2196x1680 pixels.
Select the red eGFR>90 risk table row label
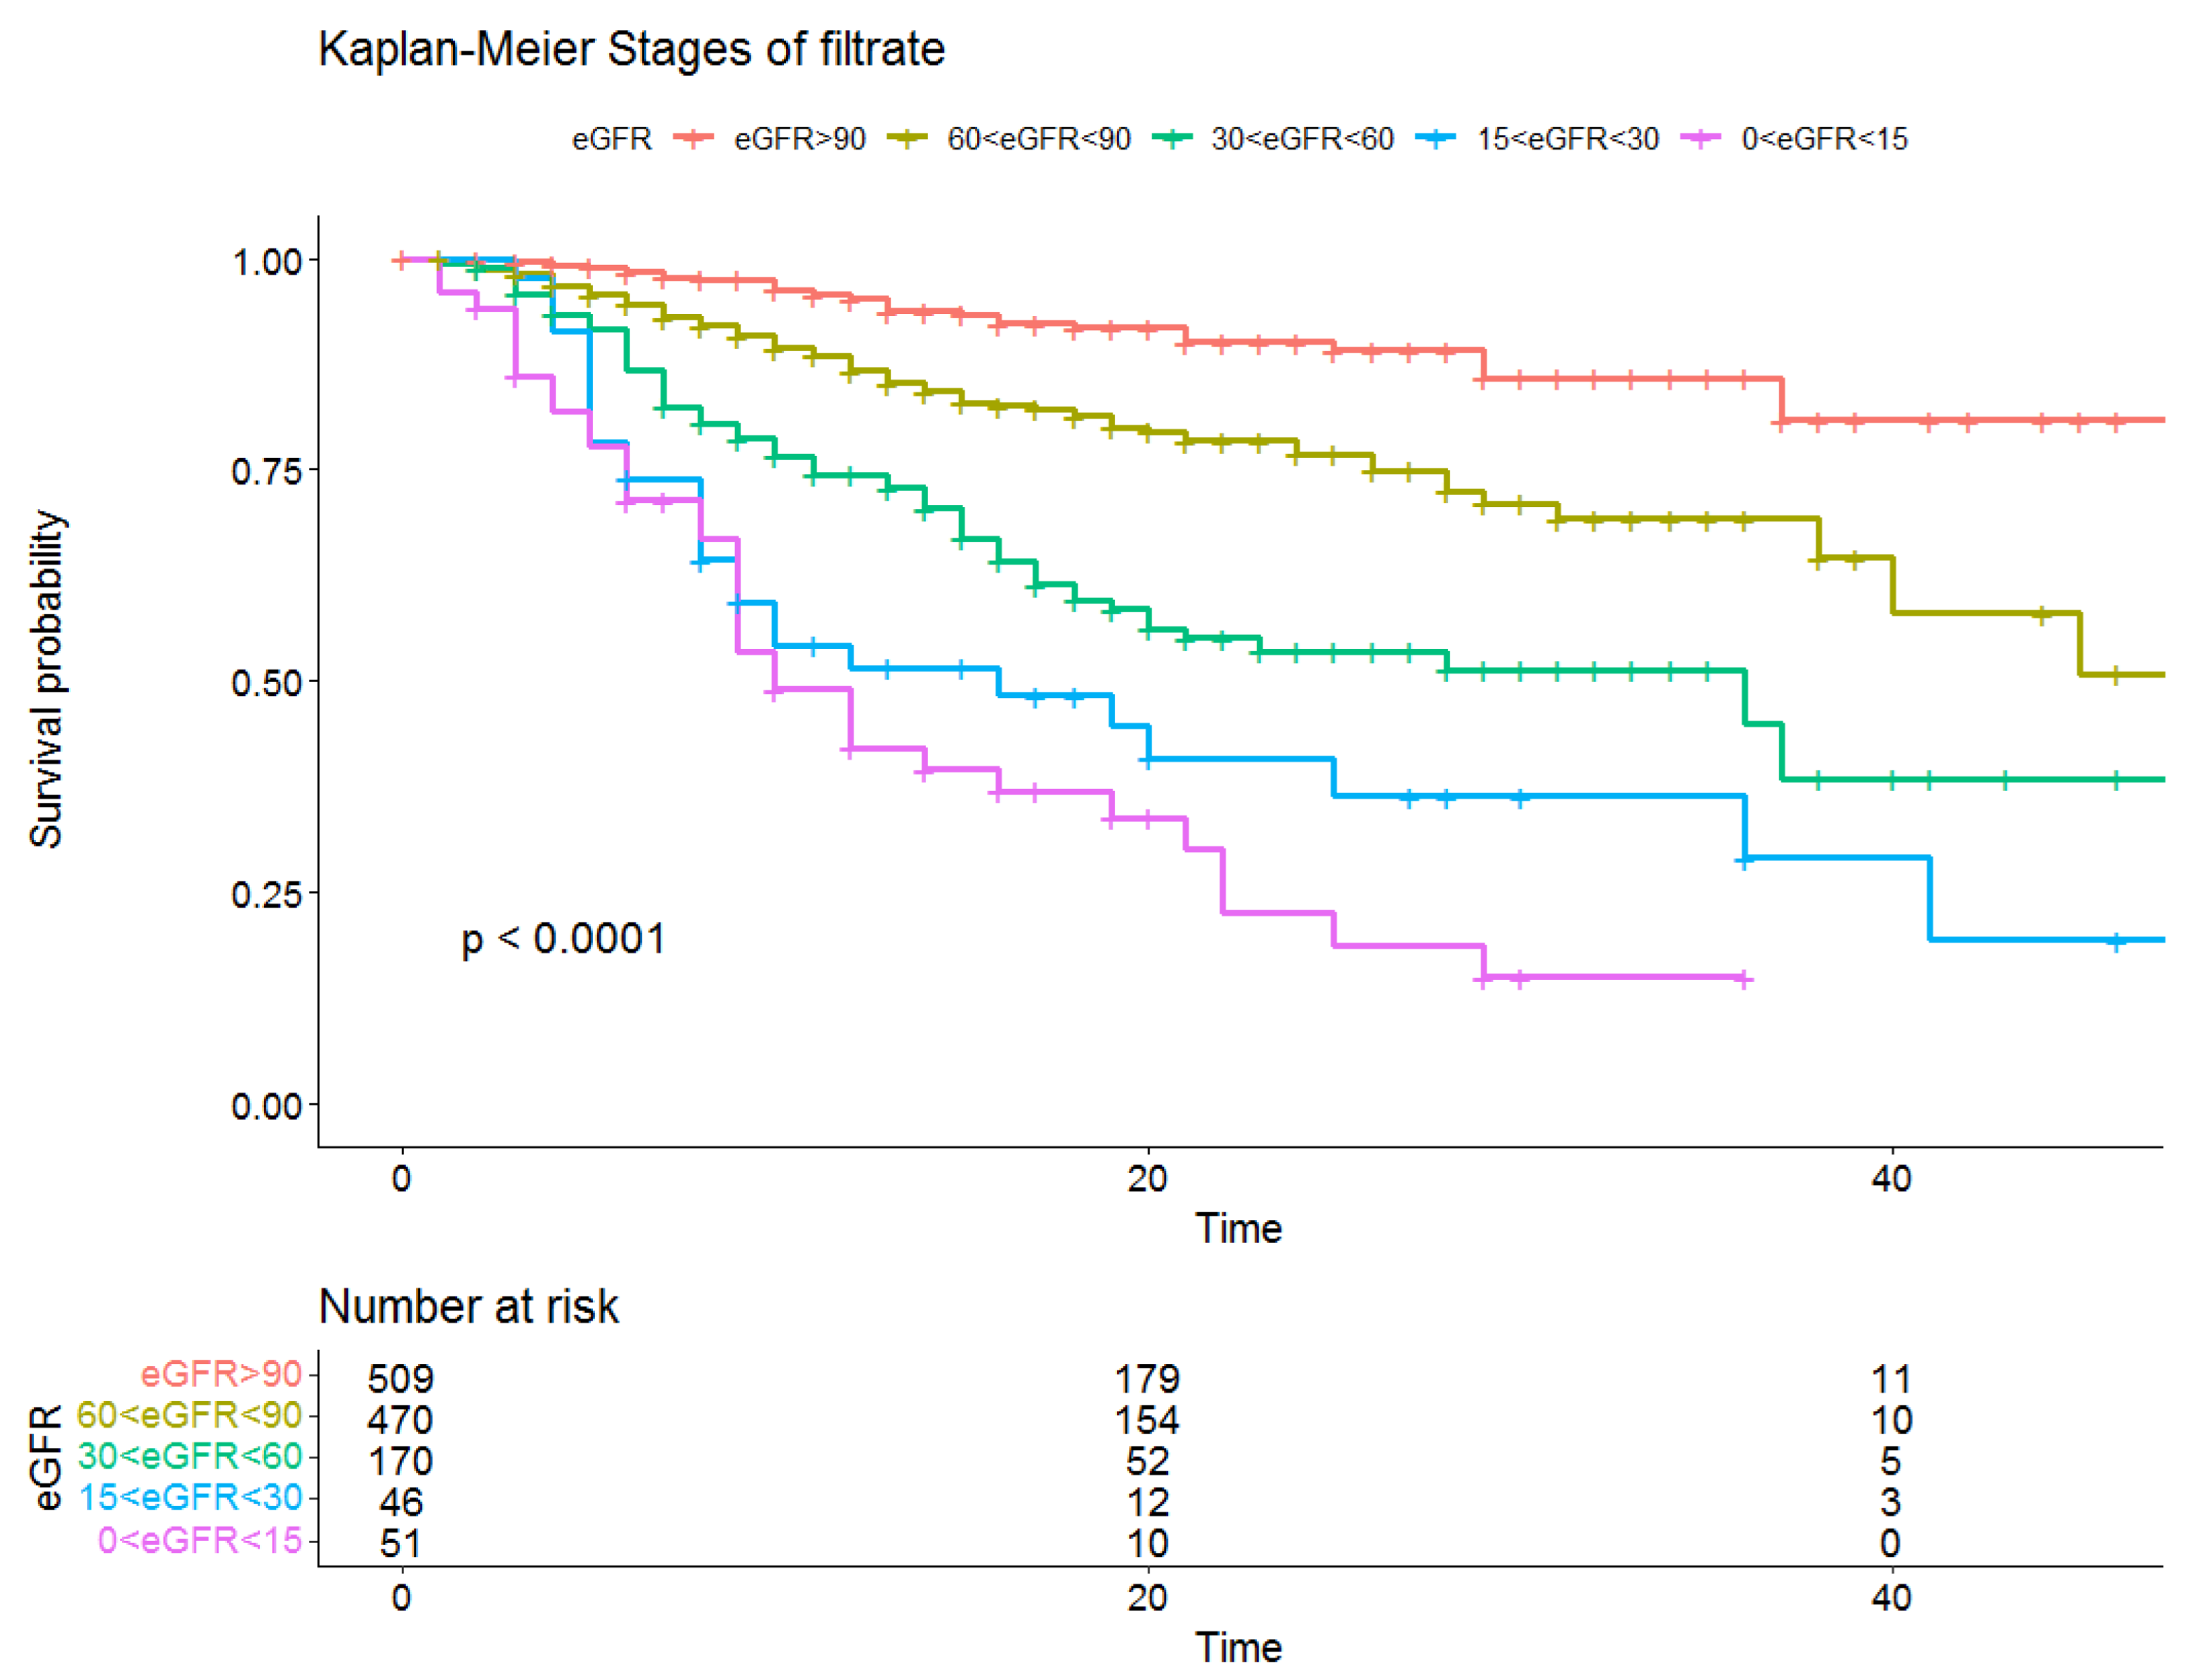[221, 1374]
